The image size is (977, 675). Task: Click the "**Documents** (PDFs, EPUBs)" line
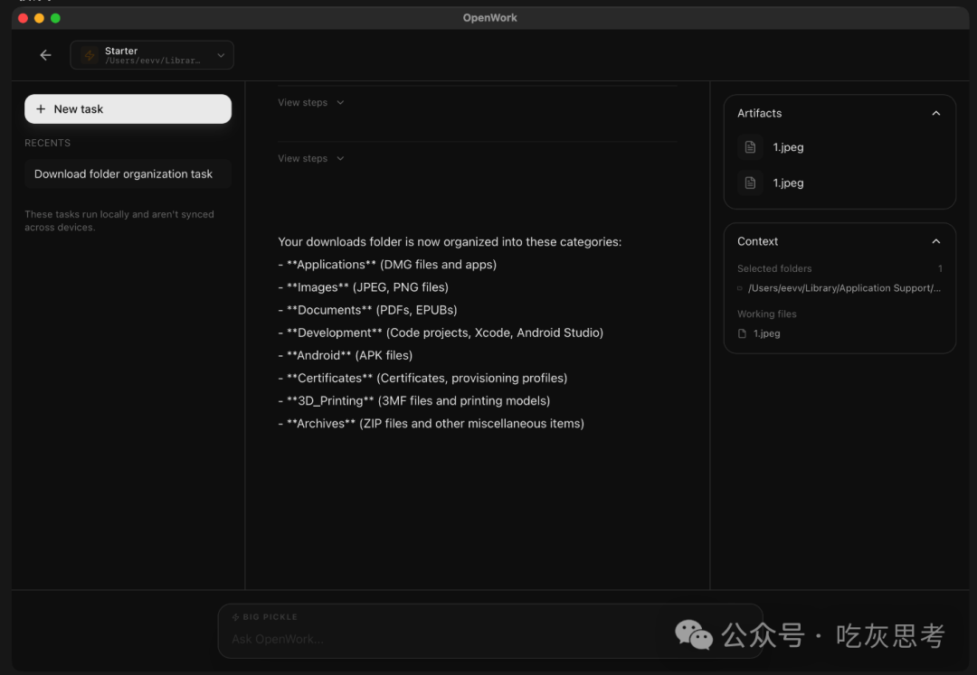[x=367, y=310]
